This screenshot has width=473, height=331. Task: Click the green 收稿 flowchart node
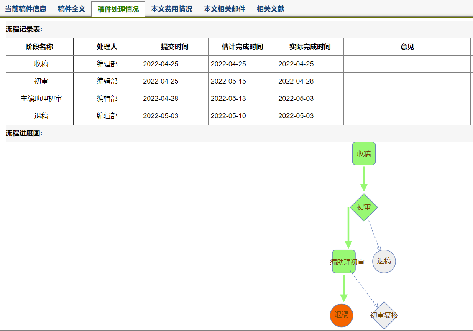pyautogui.click(x=364, y=154)
